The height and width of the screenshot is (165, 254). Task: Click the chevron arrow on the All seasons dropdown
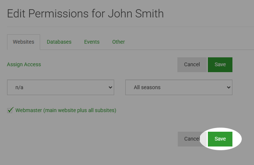point(229,87)
